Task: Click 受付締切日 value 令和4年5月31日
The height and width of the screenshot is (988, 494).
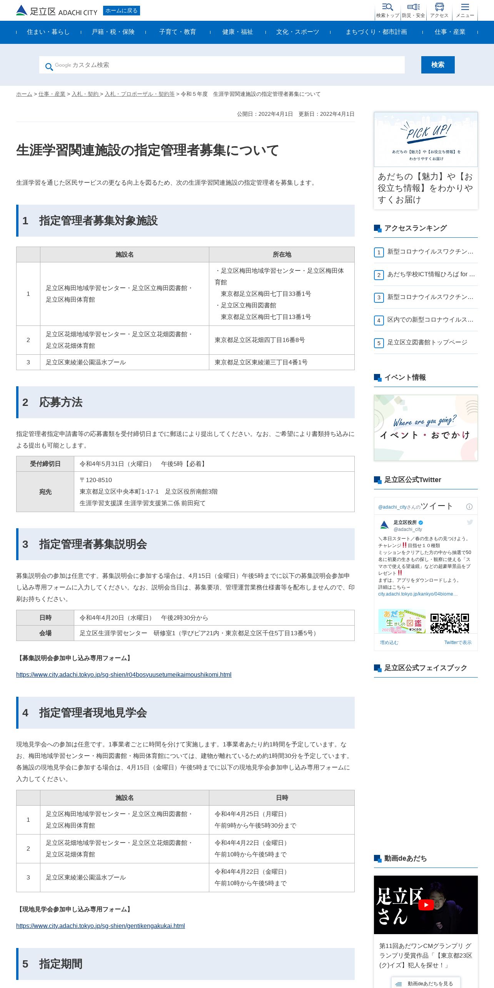Action: tap(143, 464)
